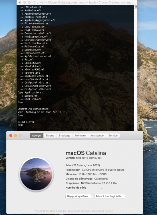This screenshot has width=157, height=215.
Task: Open the Contrat de licence link
Action: point(102,211)
